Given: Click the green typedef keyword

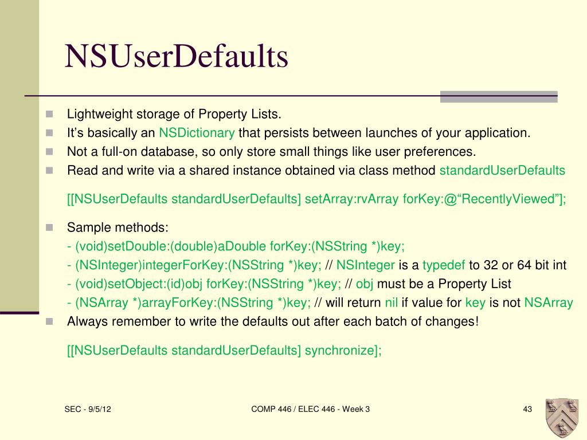Looking at the screenshot, I should click(444, 265).
